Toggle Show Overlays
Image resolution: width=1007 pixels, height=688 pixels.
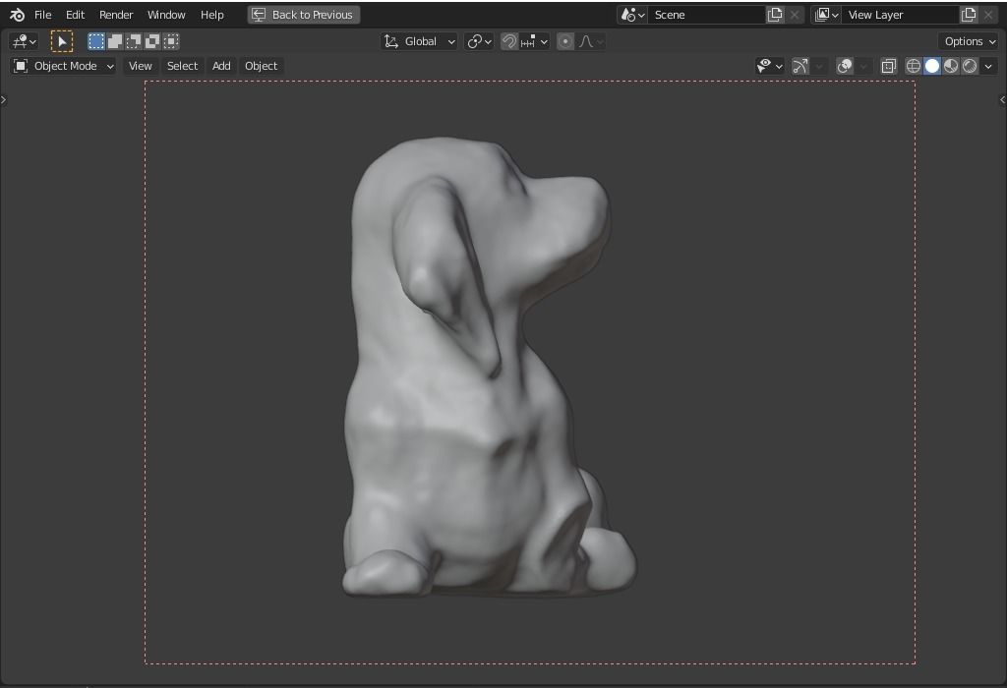click(x=845, y=66)
